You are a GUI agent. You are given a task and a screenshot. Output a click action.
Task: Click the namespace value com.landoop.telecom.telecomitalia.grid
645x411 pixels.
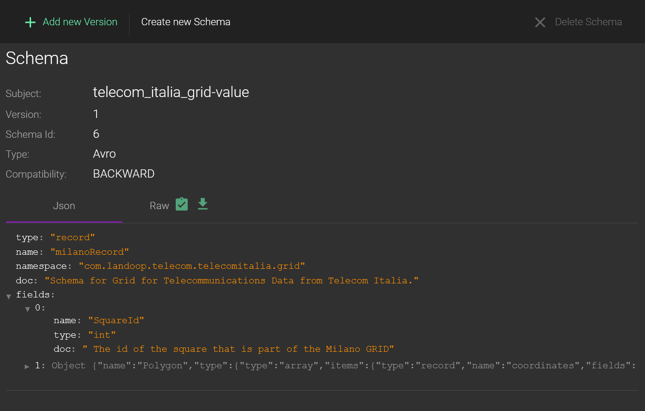coord(192,266)
